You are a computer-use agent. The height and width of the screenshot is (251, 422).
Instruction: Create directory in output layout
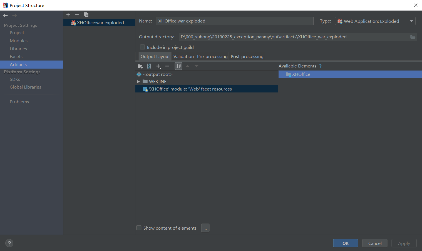point(140,66)
